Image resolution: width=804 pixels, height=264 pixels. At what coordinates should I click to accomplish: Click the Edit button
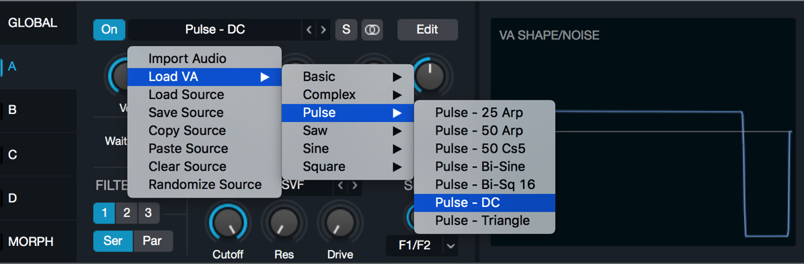click(428, 29)
